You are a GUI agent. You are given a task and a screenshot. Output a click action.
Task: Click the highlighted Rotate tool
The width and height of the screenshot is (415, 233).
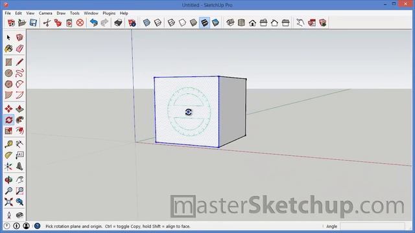click(8, 120)
